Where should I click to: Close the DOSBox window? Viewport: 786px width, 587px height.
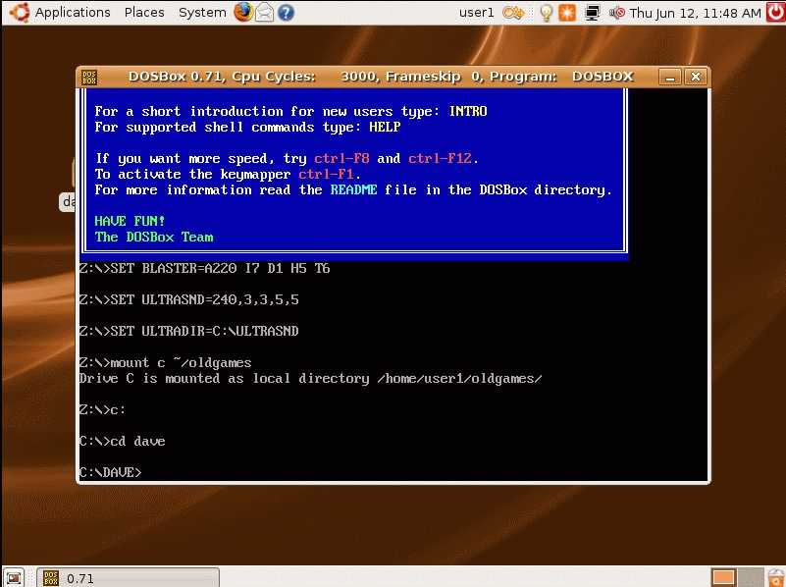[x=696, y=77]
